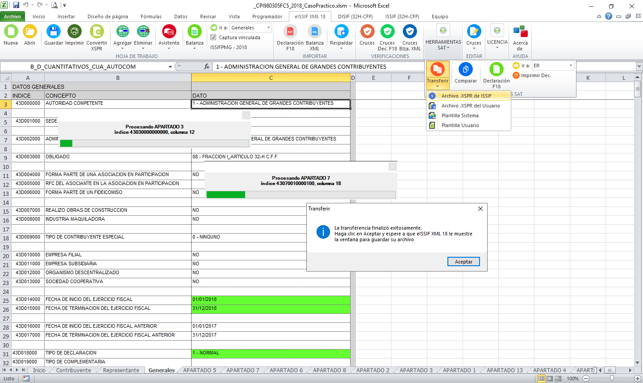
Task: Click the Acerca de icon
Action: click(x=520, y=32)
